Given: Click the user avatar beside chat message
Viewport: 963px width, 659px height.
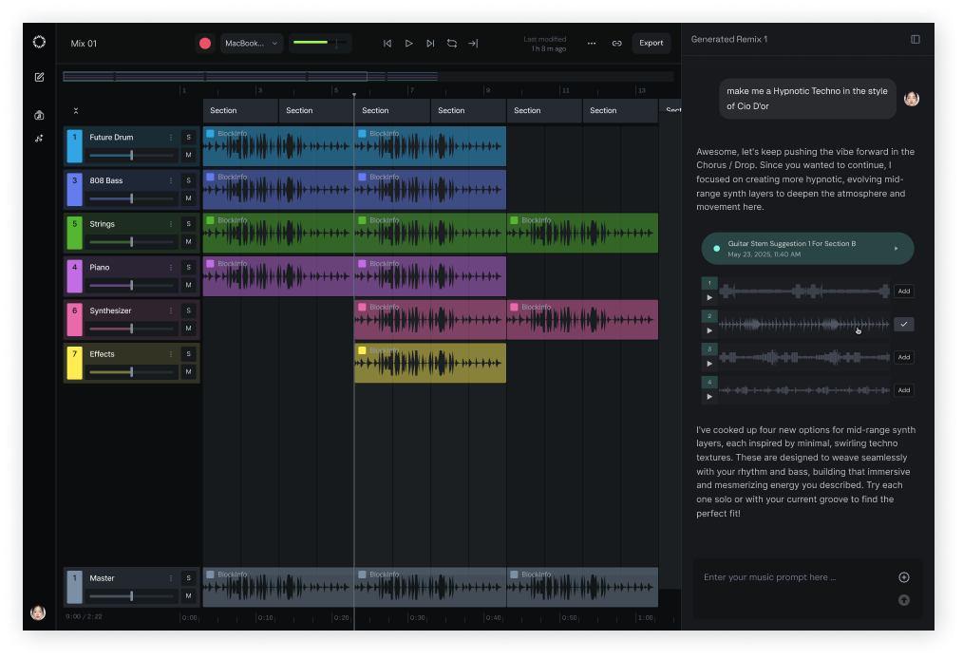Looking at the screenshot, I should click(912, 99).
